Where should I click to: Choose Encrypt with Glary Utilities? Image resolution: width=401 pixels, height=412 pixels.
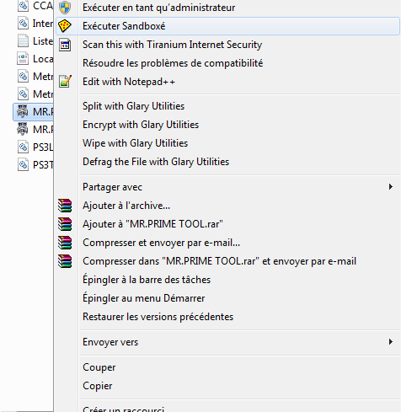[141, 125]
